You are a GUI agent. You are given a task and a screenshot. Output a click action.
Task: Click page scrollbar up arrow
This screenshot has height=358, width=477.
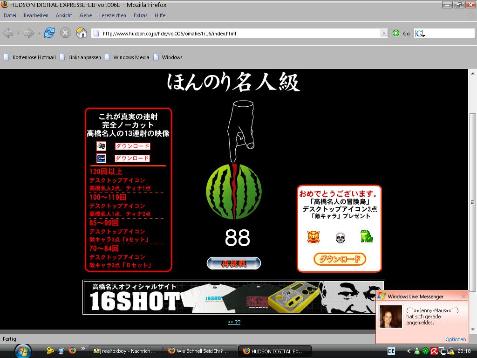(472, 73)
